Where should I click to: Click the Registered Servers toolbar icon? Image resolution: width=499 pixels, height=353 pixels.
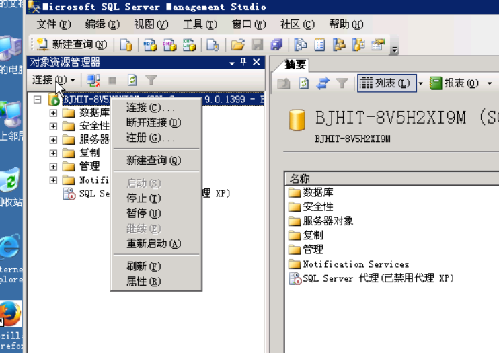point(301,44)
